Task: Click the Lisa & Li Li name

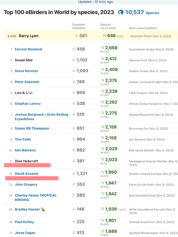Action: (24, 93)
